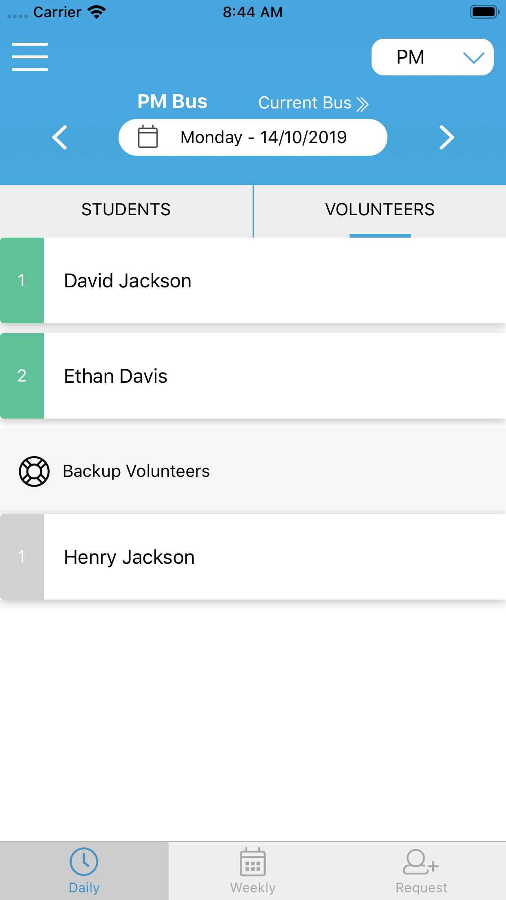The image size is (506, 900).
Task: Select backup volunteer Henry Jackson
Action: tap(253, 557)
